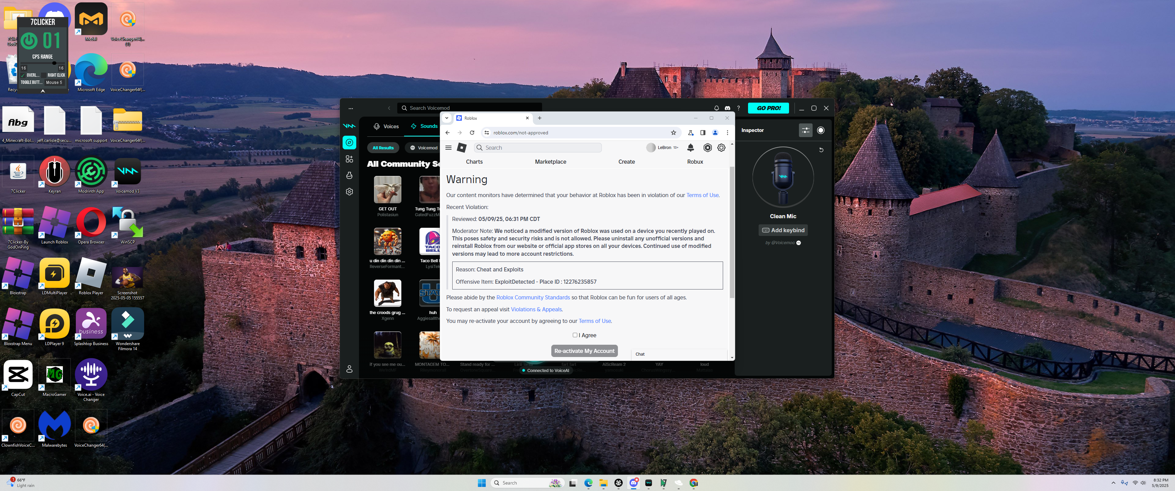1175x491 pixels.
Task: Expand the Roblox hamburger navigation menu
Action: click(x=448, y=148)
